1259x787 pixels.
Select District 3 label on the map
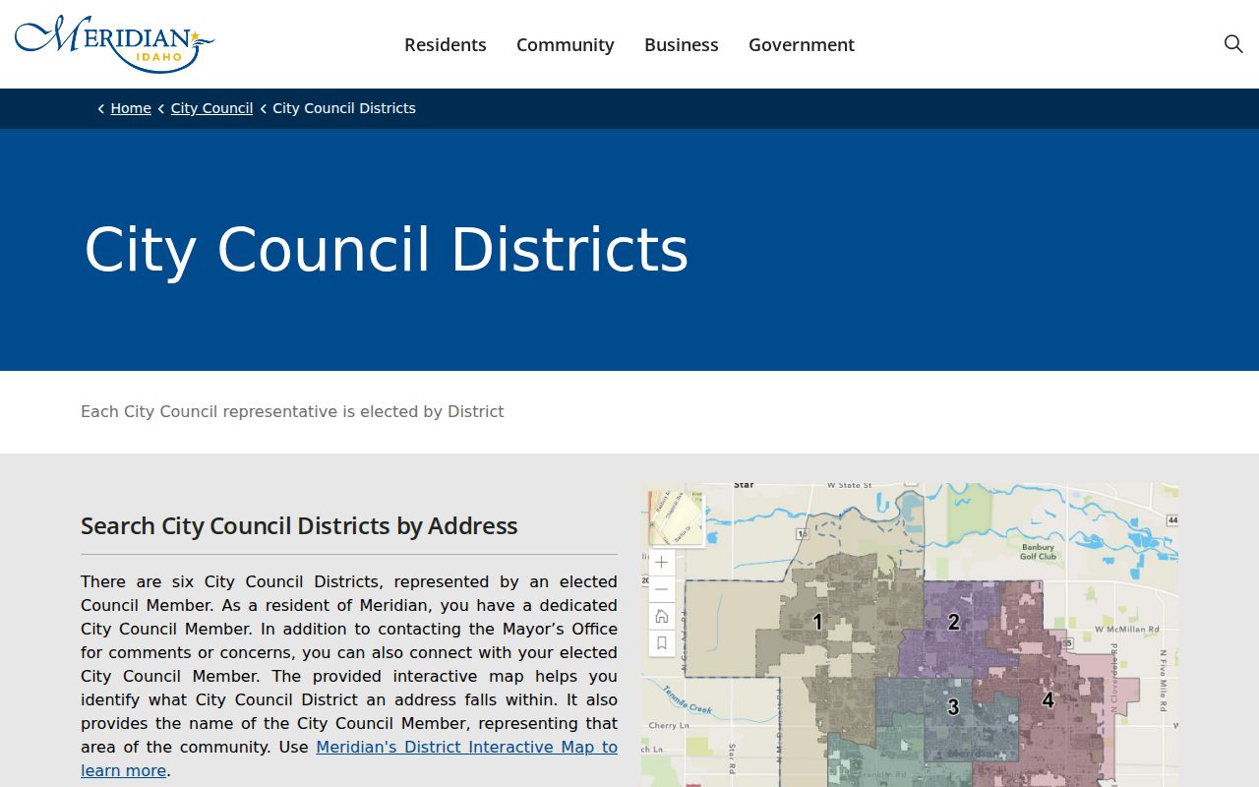tap(953, 706)
